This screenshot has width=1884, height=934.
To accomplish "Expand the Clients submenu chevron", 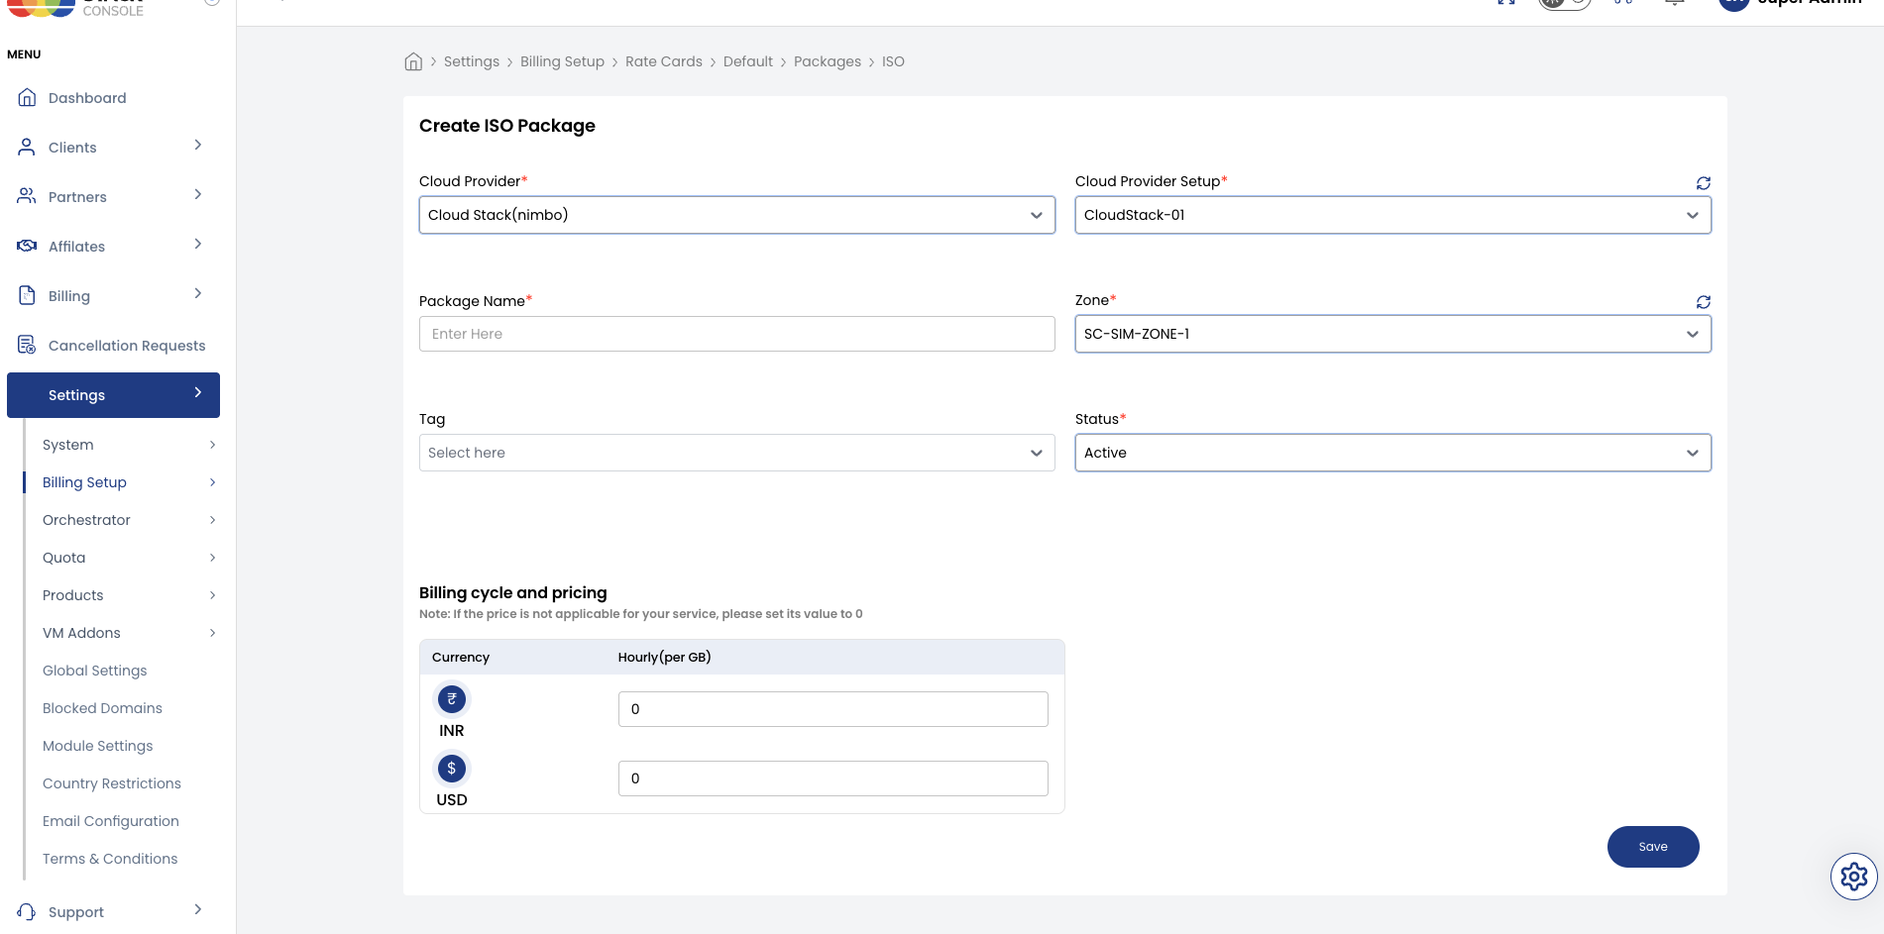I will 198,146.
